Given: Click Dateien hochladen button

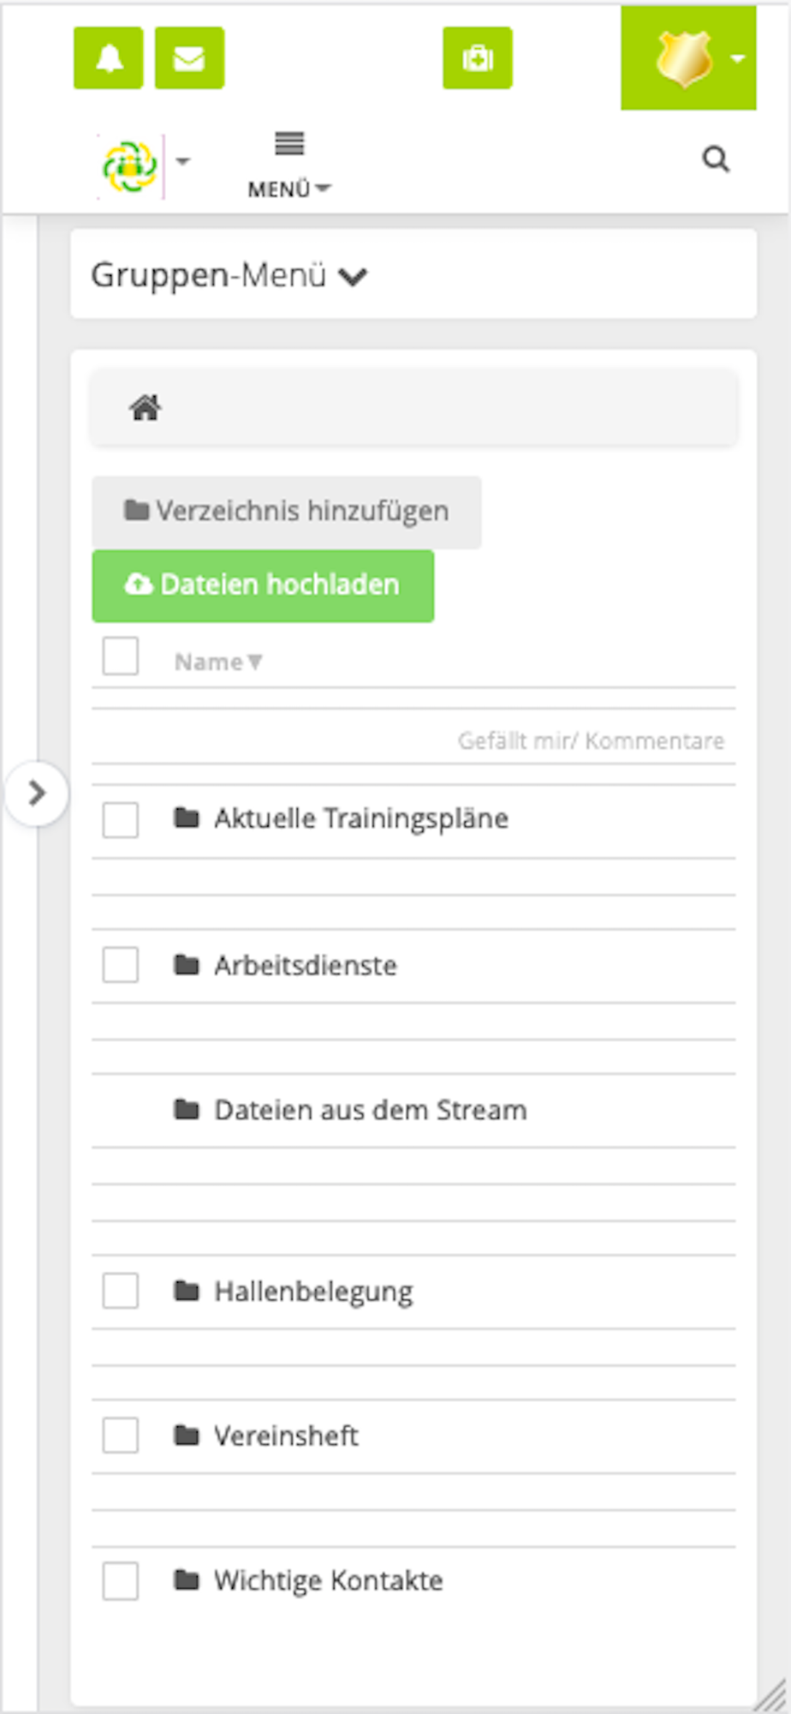Looking at the screenshot, I should coord(263,585).
